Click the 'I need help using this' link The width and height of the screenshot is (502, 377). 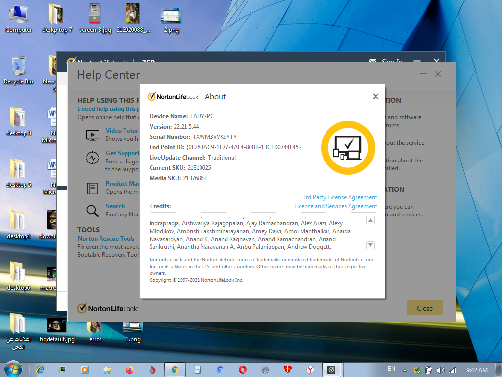[108, 109]
